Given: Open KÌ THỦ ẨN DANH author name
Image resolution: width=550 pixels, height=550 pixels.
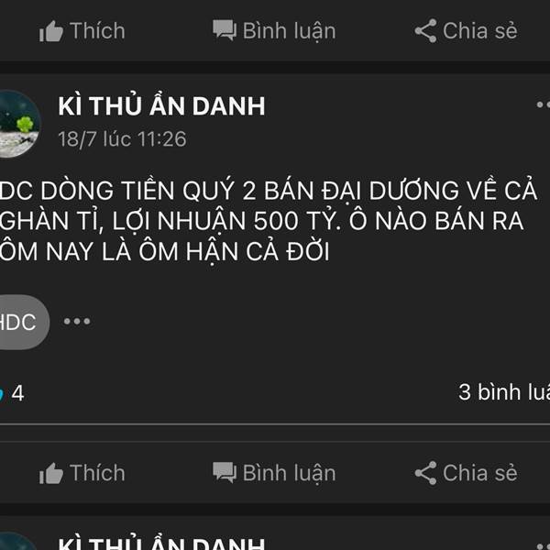Looking at the screenshot, I should 161,105.
